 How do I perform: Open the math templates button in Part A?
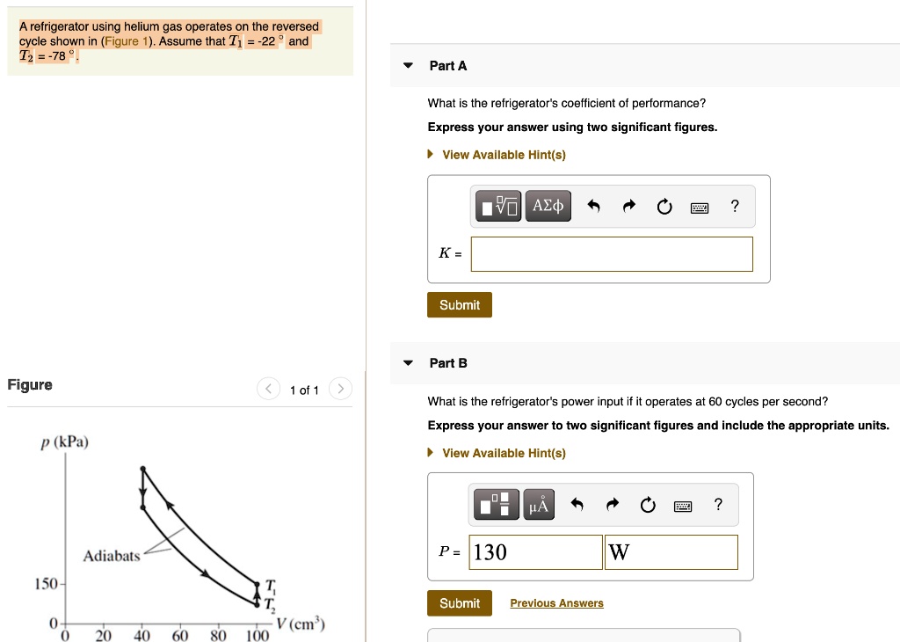click(498, 206)
